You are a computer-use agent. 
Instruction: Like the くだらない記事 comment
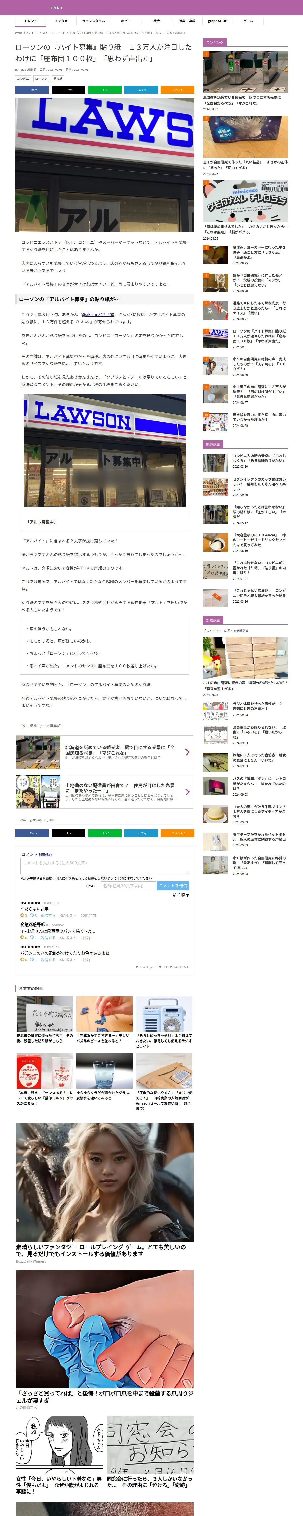[x=23, y=916]
